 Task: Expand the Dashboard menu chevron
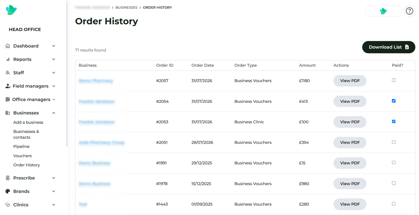pos(54,46)
